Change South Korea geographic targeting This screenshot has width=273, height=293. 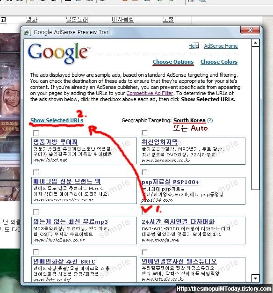[189, 120]
